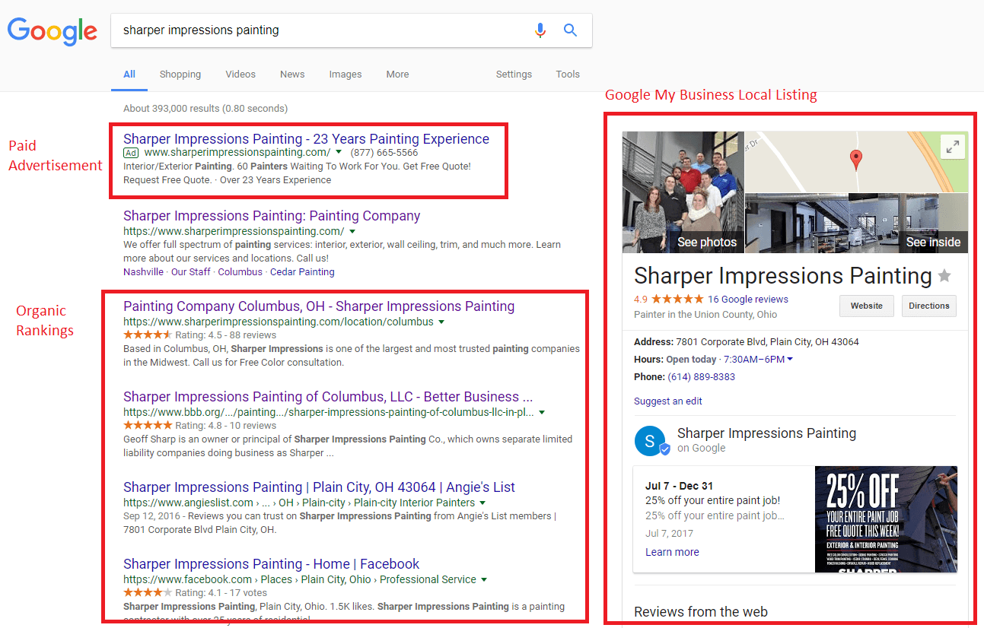This screenshot has height=628, width=984.
Task: Click the fullscreen expand icon on the map
Action: coord(953,146)
